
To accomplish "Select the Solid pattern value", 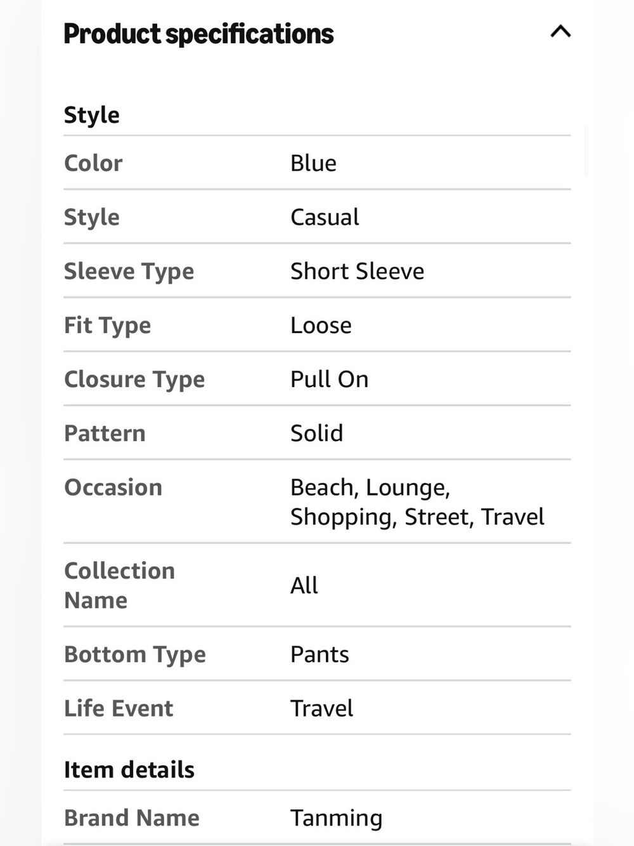I will pyautogui.click(x=316, y=433).
